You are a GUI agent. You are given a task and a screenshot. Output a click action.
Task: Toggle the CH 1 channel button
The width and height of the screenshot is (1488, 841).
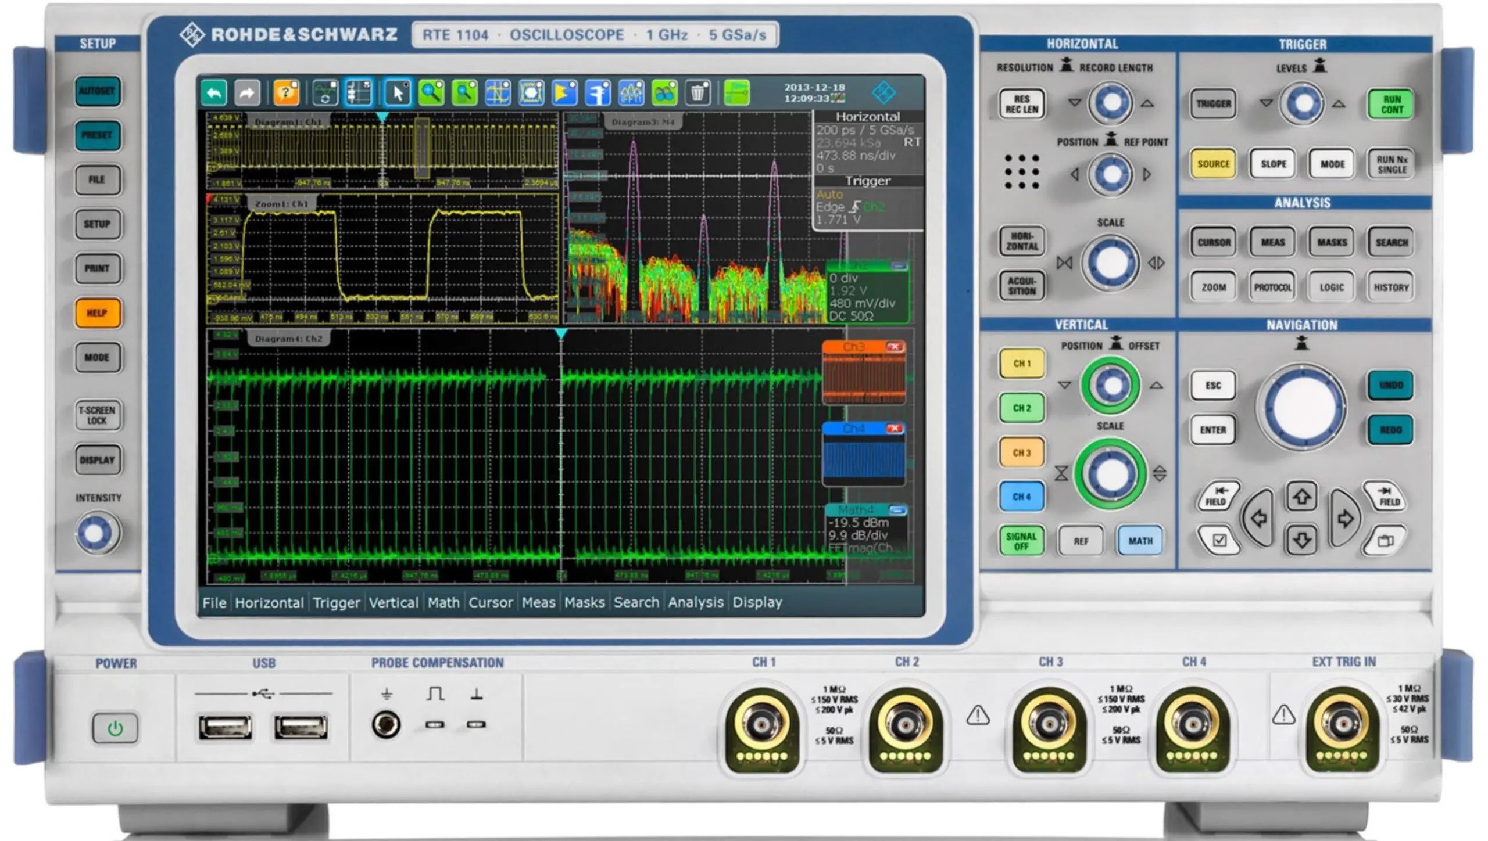[x=1021, y=365]
